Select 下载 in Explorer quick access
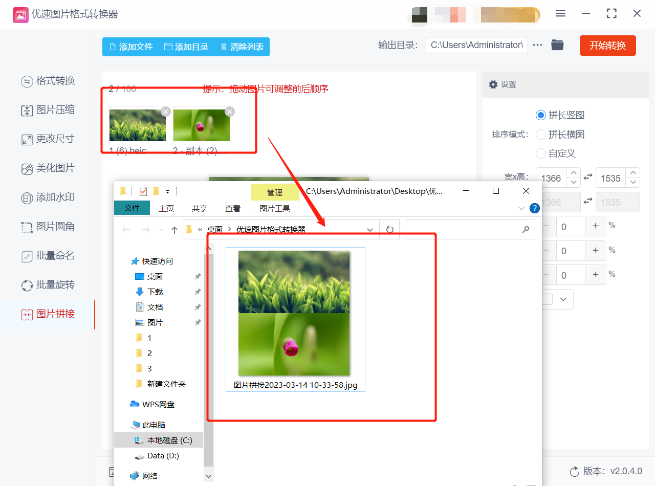Viewport: 655px width, 486px height. [149, 292]
